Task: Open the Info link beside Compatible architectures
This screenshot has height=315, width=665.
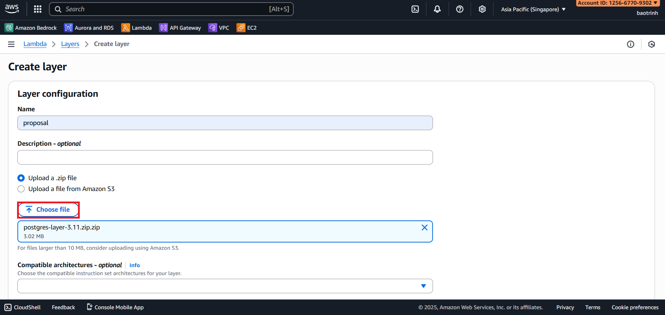Action: coord(135,265)
